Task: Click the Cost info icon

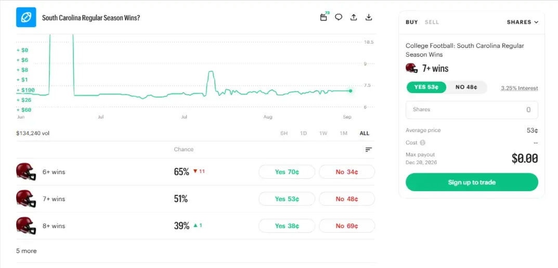Action: (422, 142)
